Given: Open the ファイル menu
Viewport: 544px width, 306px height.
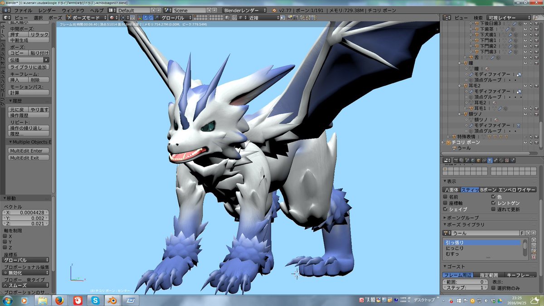Looking at the screenshot, I should coord(23,10).
